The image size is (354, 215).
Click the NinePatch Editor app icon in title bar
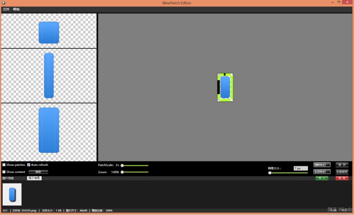4,3
